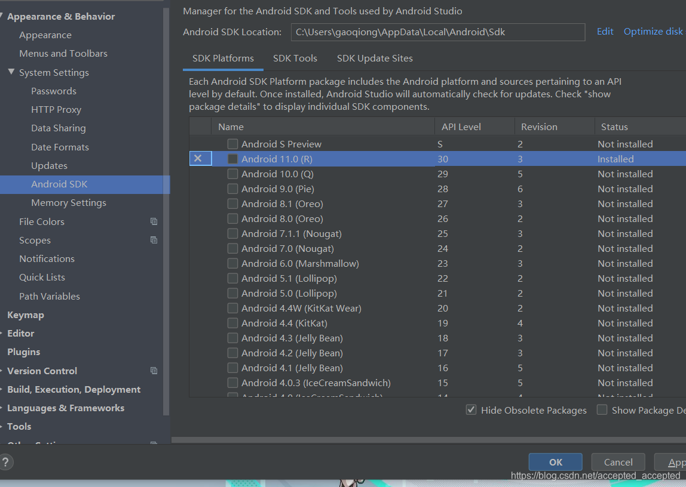
Task: Click the help question mark icon
Action: point(5,462)
